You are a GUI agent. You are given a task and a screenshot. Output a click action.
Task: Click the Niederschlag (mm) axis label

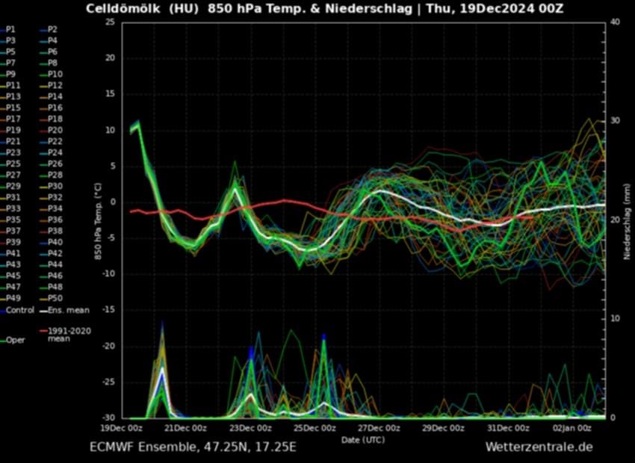point(628,220)
